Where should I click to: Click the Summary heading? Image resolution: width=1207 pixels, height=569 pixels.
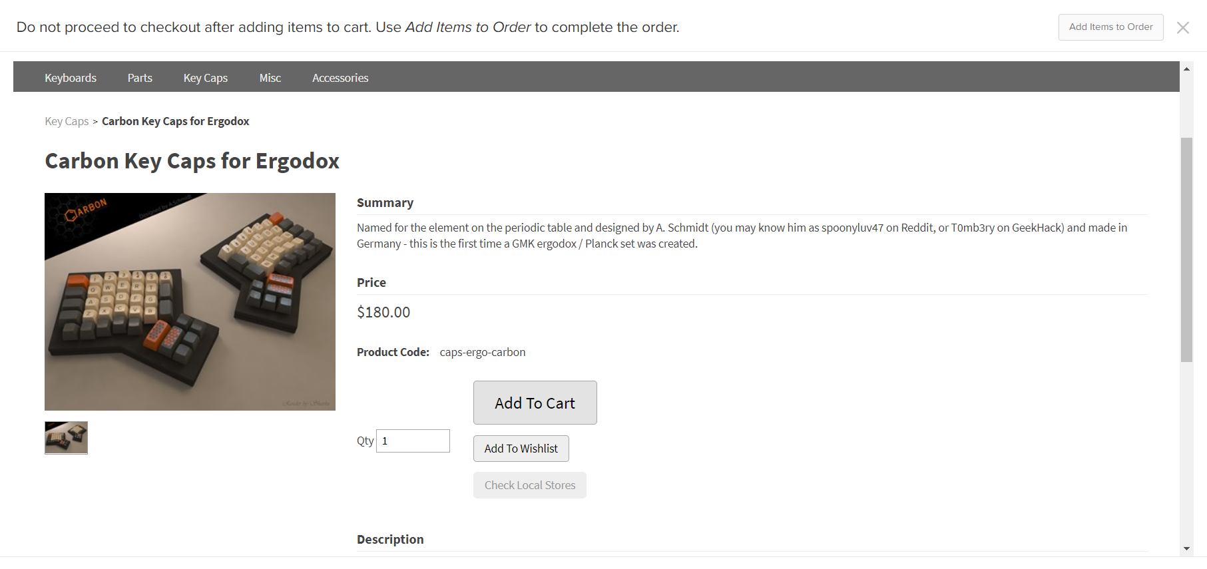pos(385,203)
